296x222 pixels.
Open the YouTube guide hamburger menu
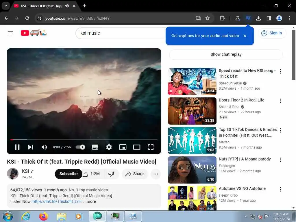click(x=10, y=33)
